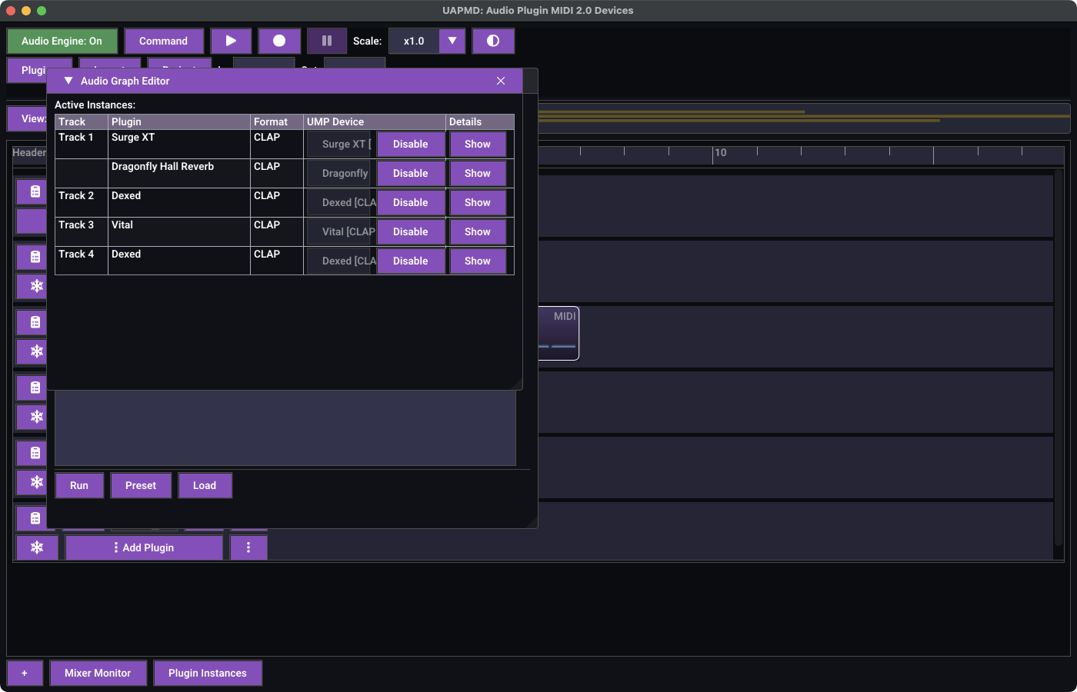Disable the Dragonfly Hall Reverb instance
Image resolution: width=1077 pixels, height=692 pixels.
411,173
